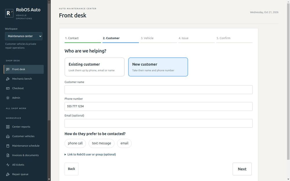Click the sidebar scrollbar up arrow
Screen dimensions: 290x181
pos(49,2)
